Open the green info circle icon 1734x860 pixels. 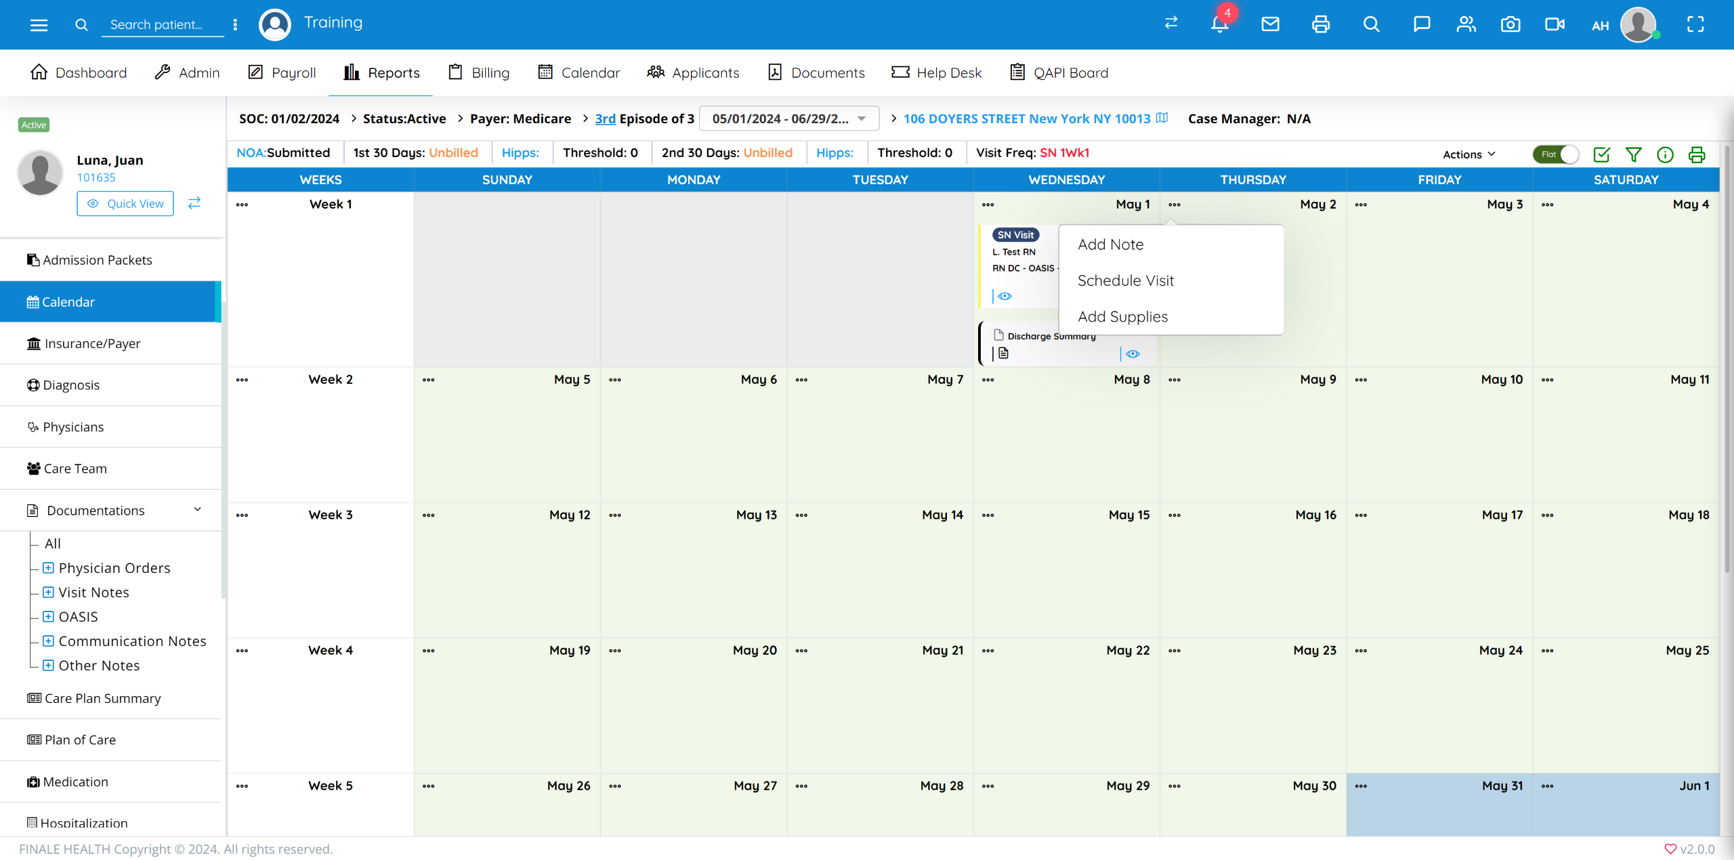click(x=1665, y=154)
